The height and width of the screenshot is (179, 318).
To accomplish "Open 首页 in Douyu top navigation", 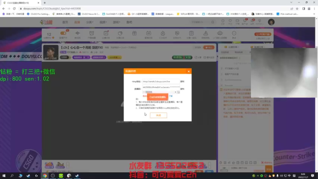I will pyautogui.click(x=65, y=22).
